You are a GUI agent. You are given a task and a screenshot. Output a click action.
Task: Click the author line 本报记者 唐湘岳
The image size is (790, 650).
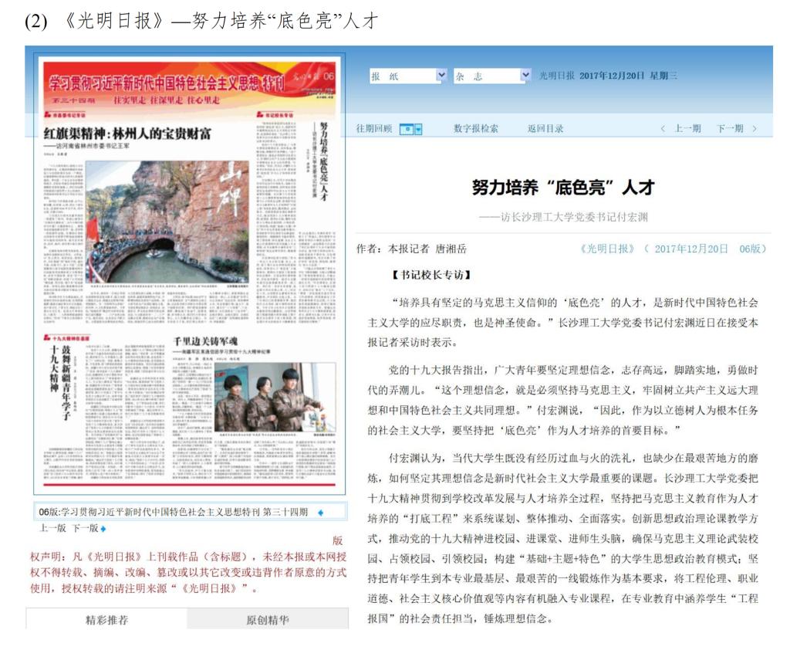(427, 249)
